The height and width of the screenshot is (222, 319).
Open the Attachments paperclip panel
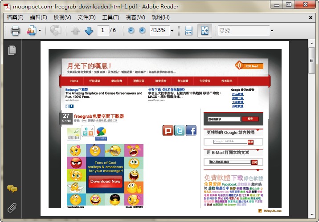pyautogui.click(x=12, y=207)
